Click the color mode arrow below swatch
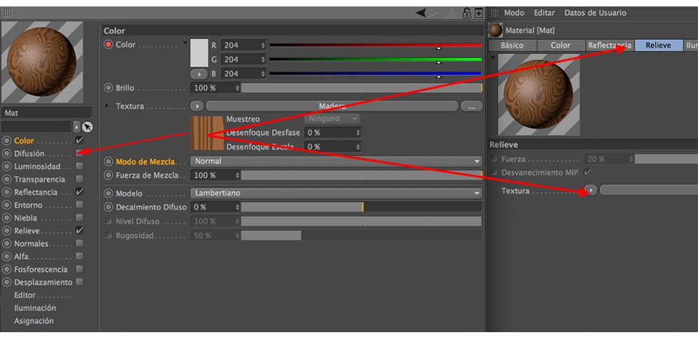The height and width of the screenshot is (350, 698). coord(199,74)
